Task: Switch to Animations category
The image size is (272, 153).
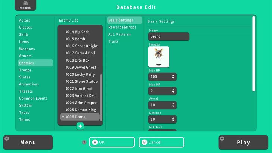Action: [x=29, y=84]
